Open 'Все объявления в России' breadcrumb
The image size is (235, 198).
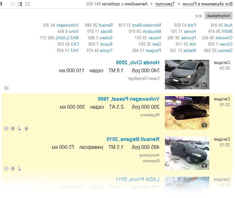[x=207, y=4]
